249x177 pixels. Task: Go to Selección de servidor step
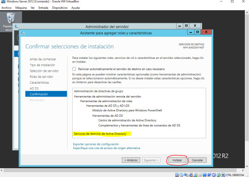tap(44, 71)
